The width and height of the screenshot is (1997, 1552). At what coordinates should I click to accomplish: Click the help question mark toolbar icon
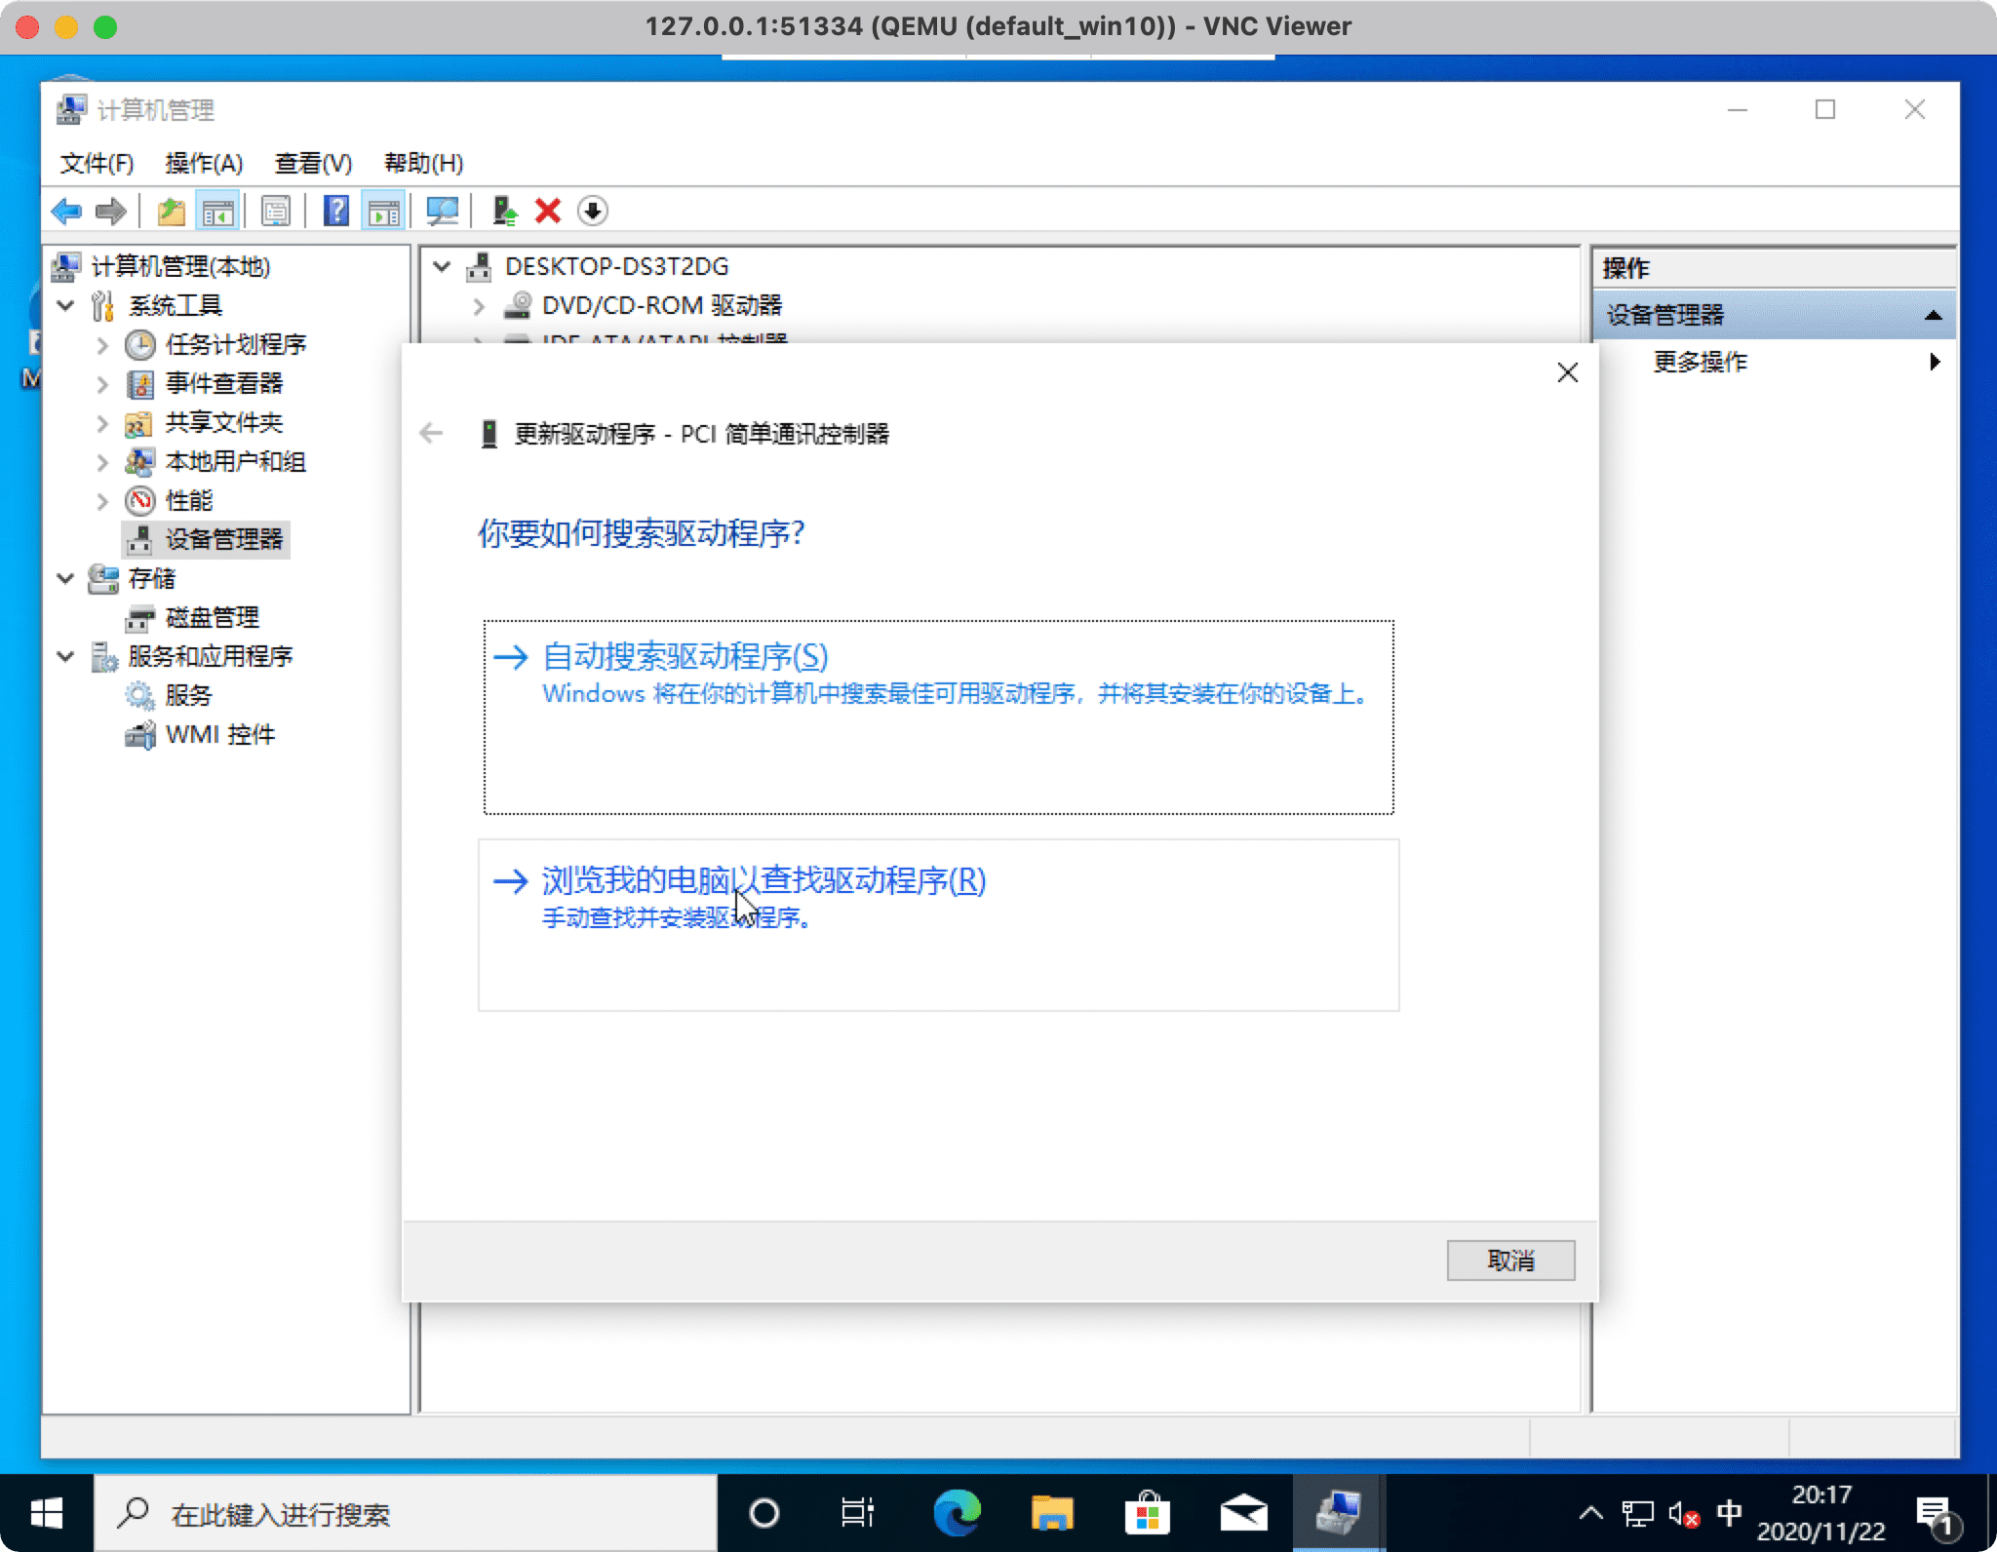point(336,211)
